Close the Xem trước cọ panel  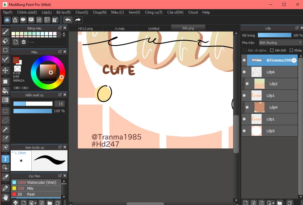point(65,147)
